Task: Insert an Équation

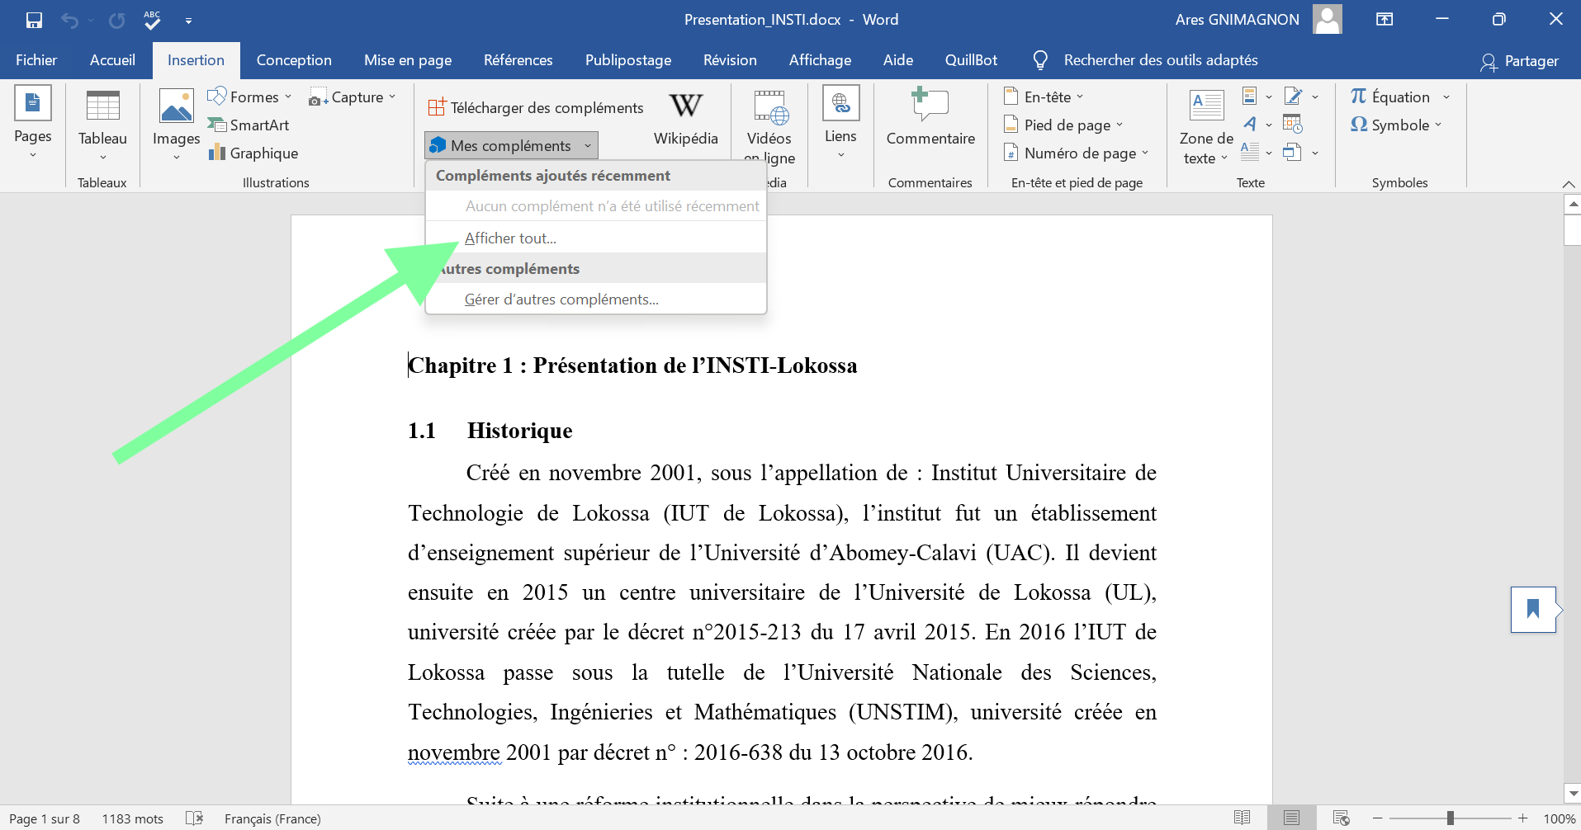Action: (x=1389, y=97)
